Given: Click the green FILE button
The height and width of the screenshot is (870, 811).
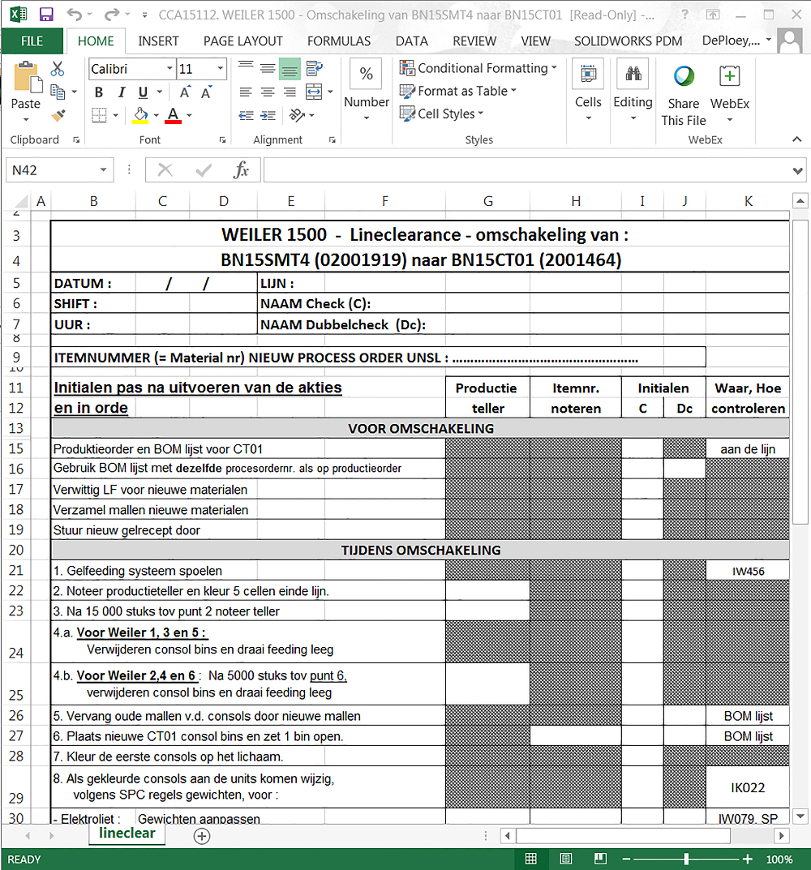Looking at the screenshot, I should [x=32, y=41].
